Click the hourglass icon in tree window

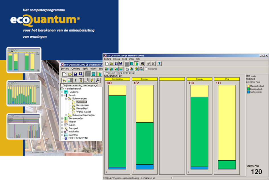[x=81, y=80]
